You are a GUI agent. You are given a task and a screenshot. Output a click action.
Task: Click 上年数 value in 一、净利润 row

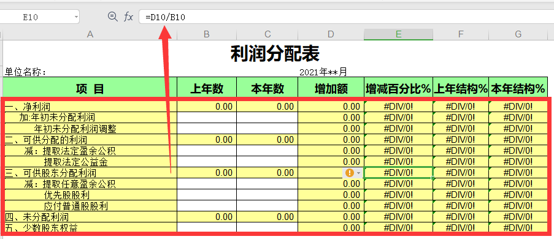coord(207,107)
